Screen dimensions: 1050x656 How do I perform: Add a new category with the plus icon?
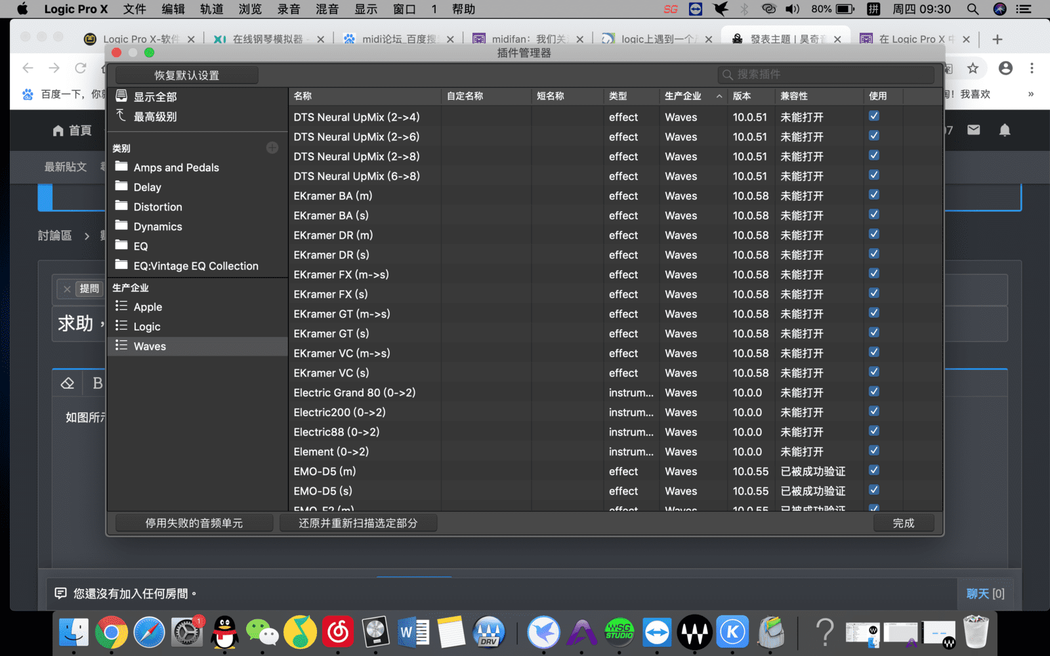click(x=272, y=148)
